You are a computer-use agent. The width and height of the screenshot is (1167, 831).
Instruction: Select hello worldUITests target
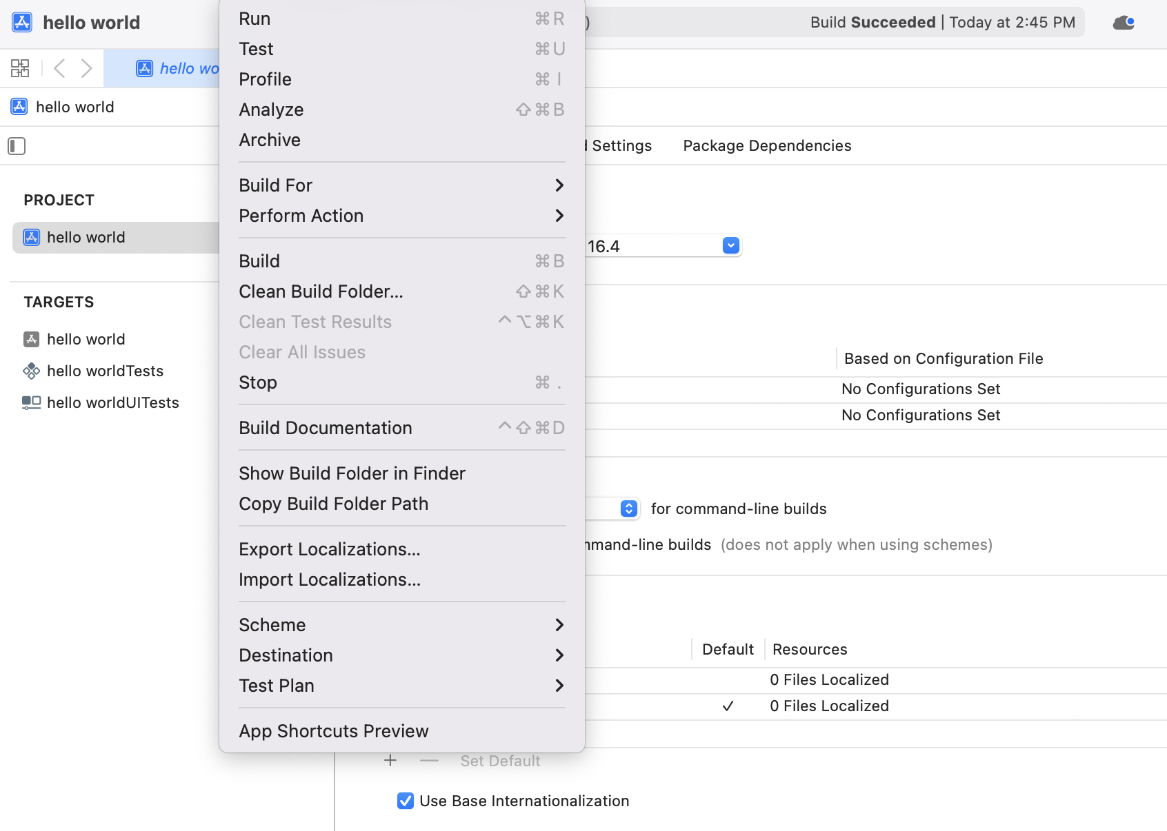[x=101, y=402]
